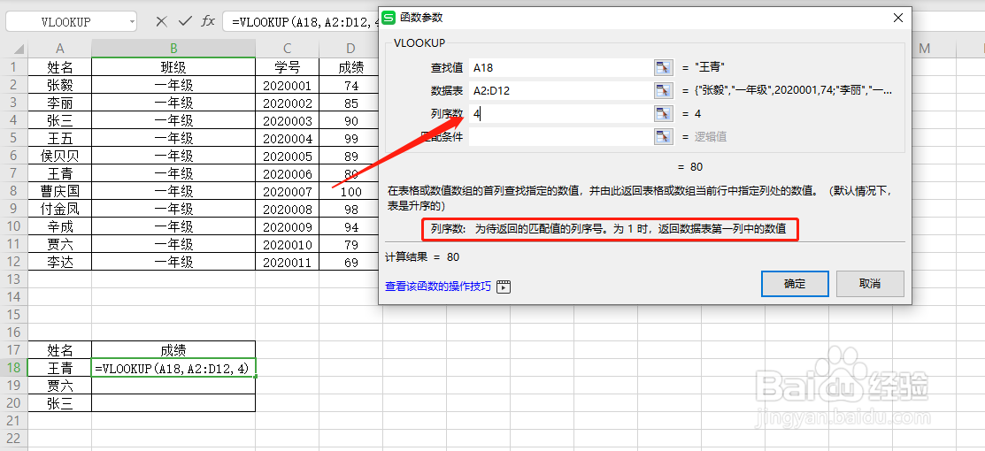Select row 13 header
This screenshot has width=985, height=451.
pyautogui.click(x=14, y=279)
